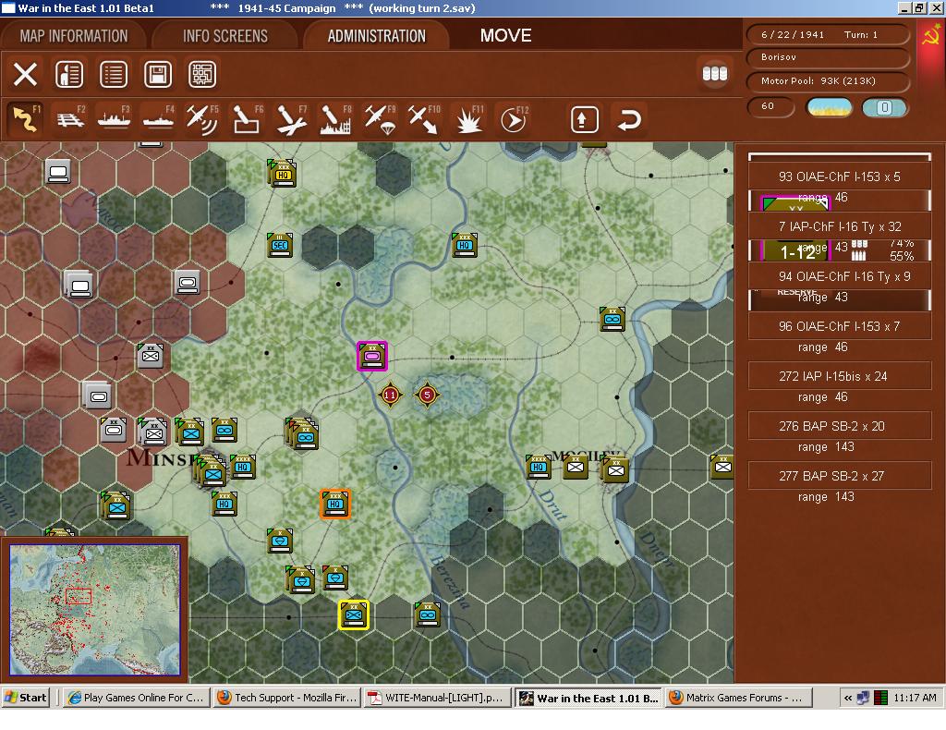Screen dimensions: 946x730
Task: Switch to the ADMINISTRATION tab
Action: coord(377,36)
